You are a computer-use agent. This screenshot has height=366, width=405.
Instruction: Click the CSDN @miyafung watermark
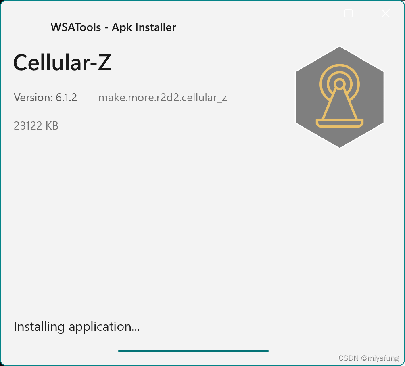(x=369, y=358)
